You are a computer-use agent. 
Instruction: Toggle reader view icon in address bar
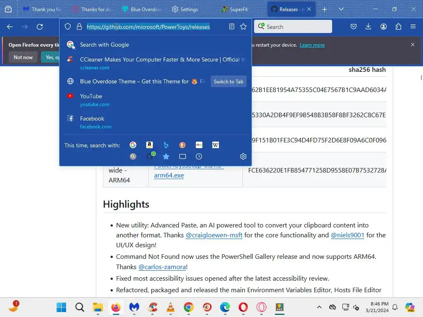231,26
